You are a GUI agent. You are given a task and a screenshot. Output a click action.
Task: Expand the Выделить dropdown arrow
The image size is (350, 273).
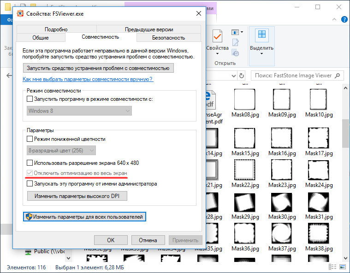261,54
